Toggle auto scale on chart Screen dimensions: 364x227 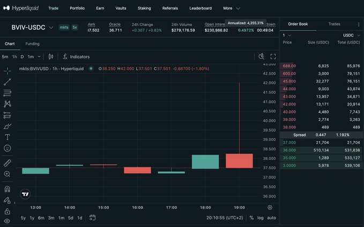[271, 218]
